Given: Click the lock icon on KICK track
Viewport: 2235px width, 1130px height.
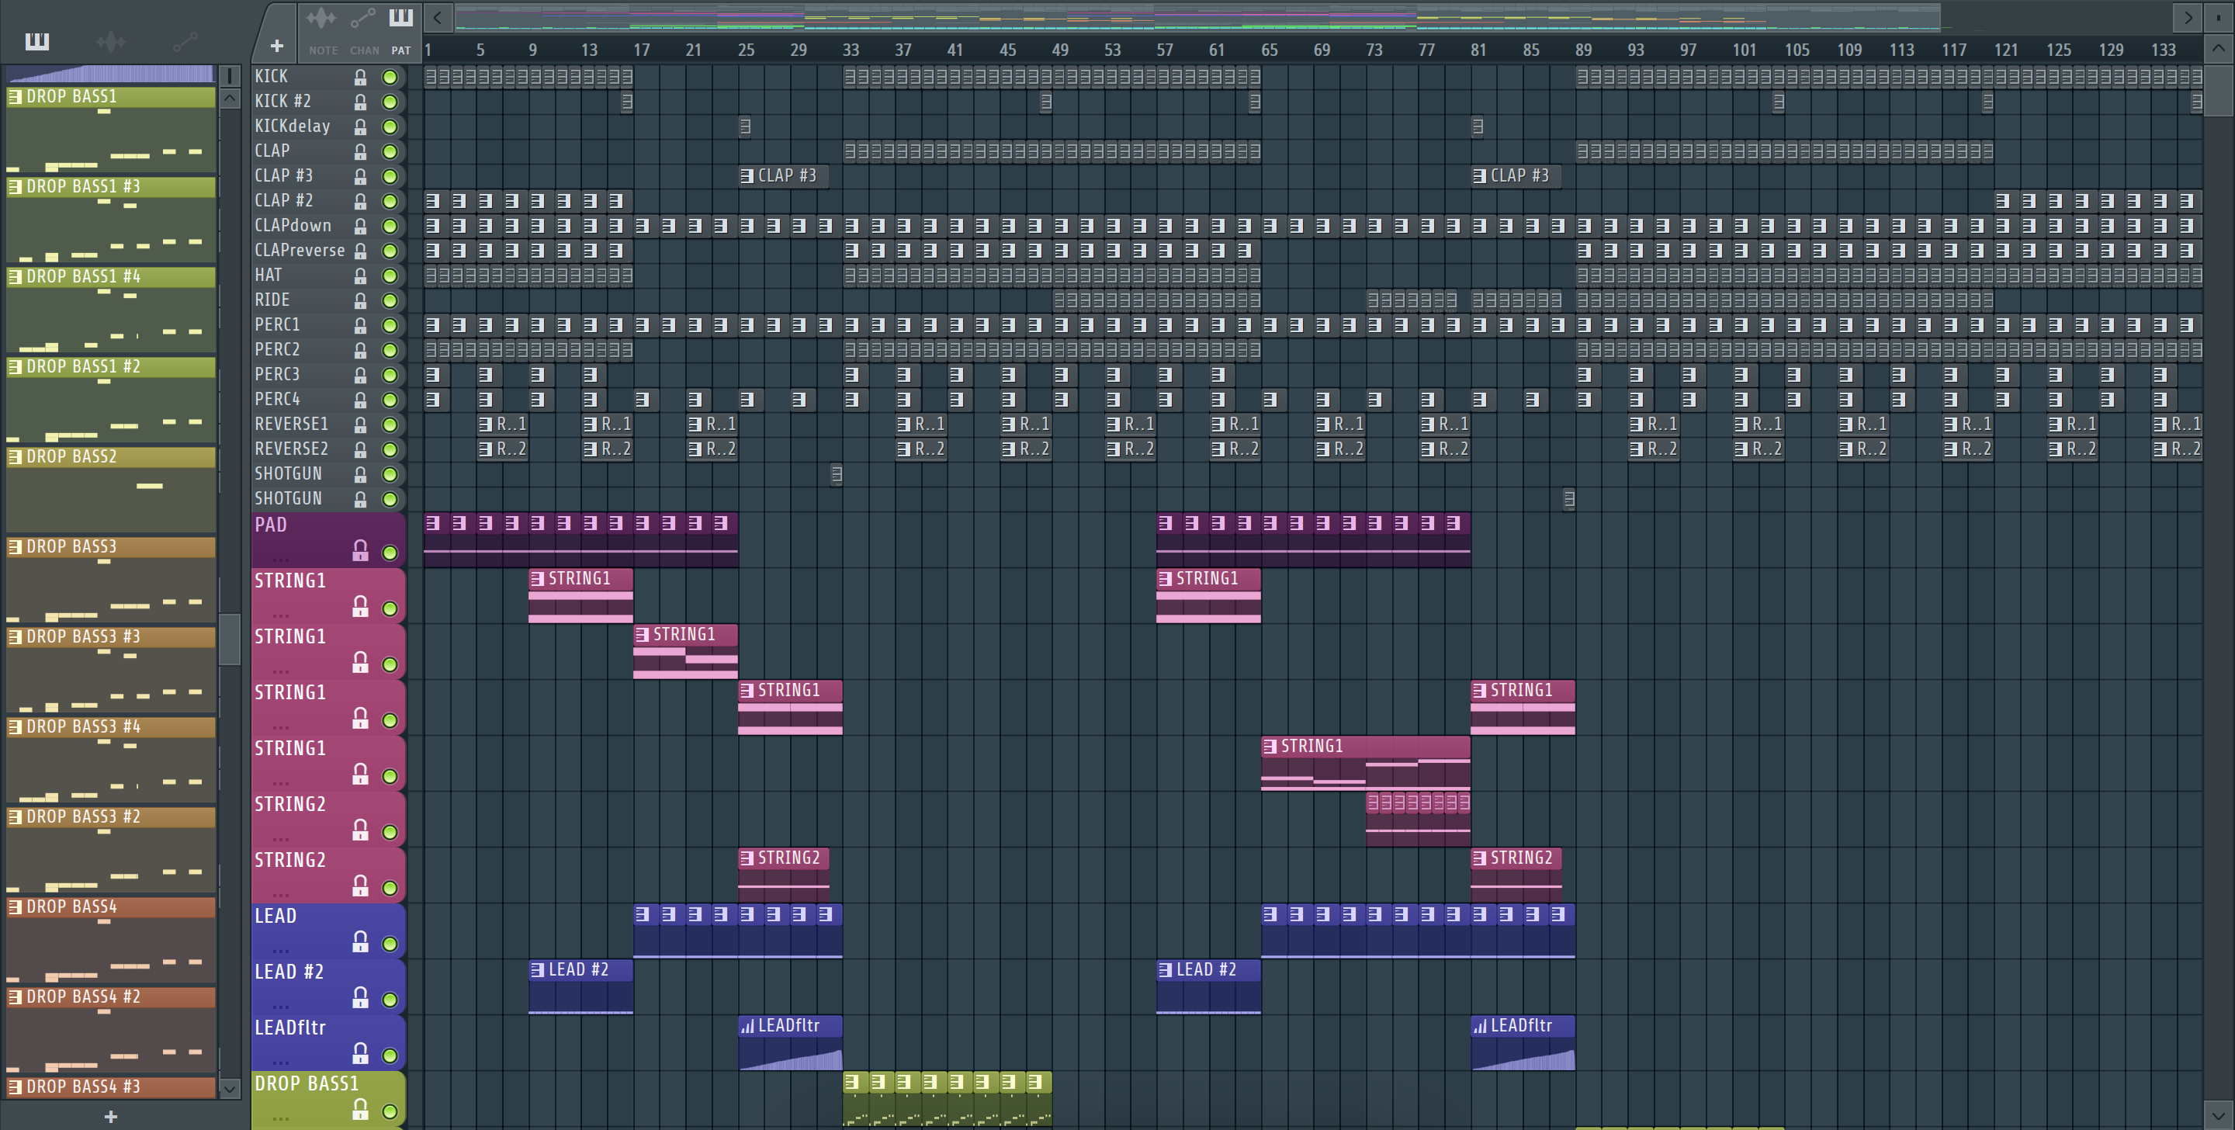Looking at the screenshot, I should click(360, 78).
